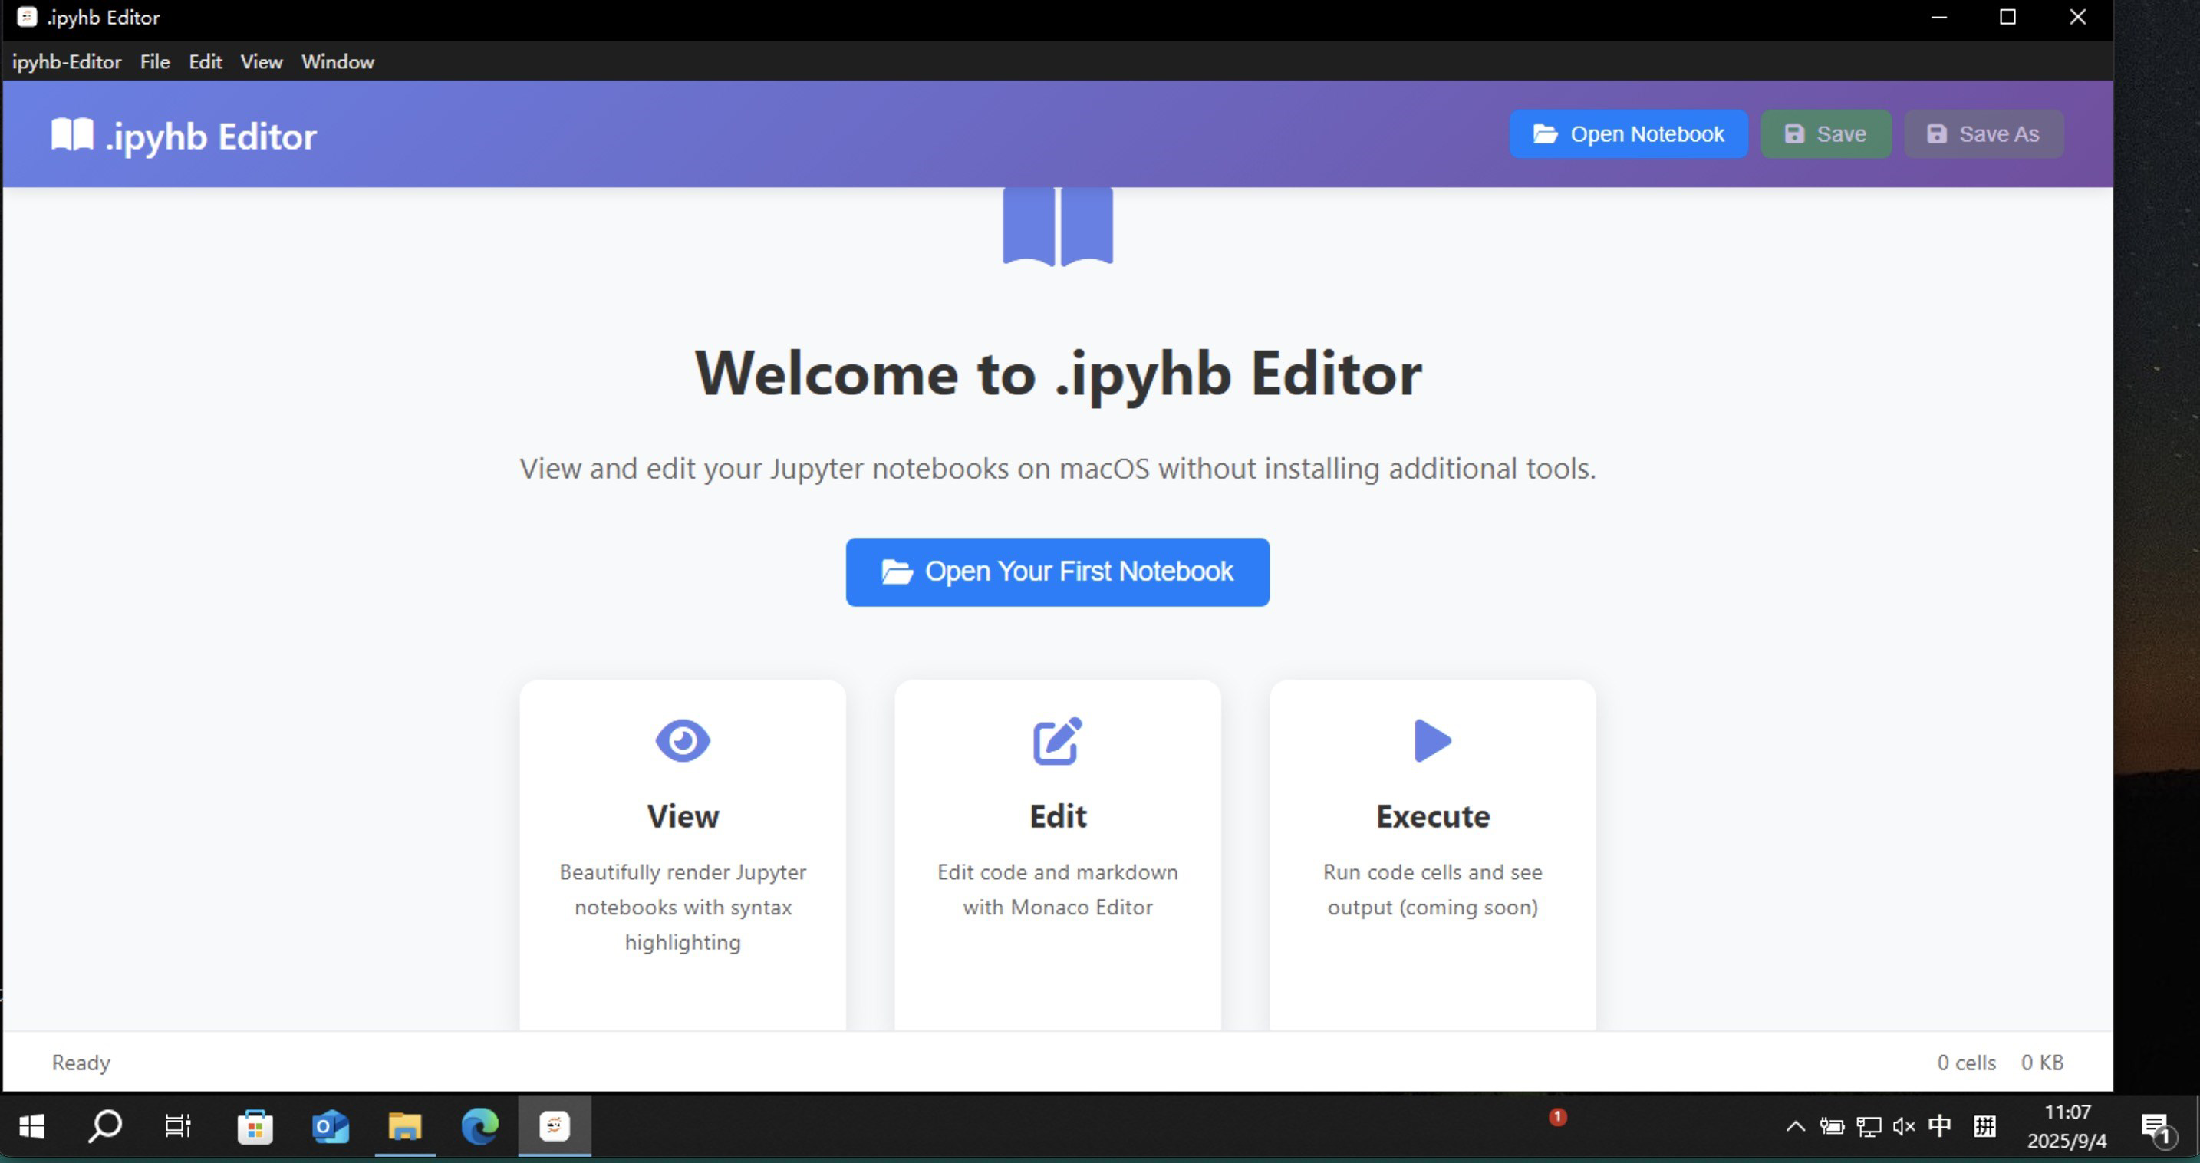Click the Save As button
Image resolution: width=2200 pixels, height=1163 pixels.
[1983, 134]
